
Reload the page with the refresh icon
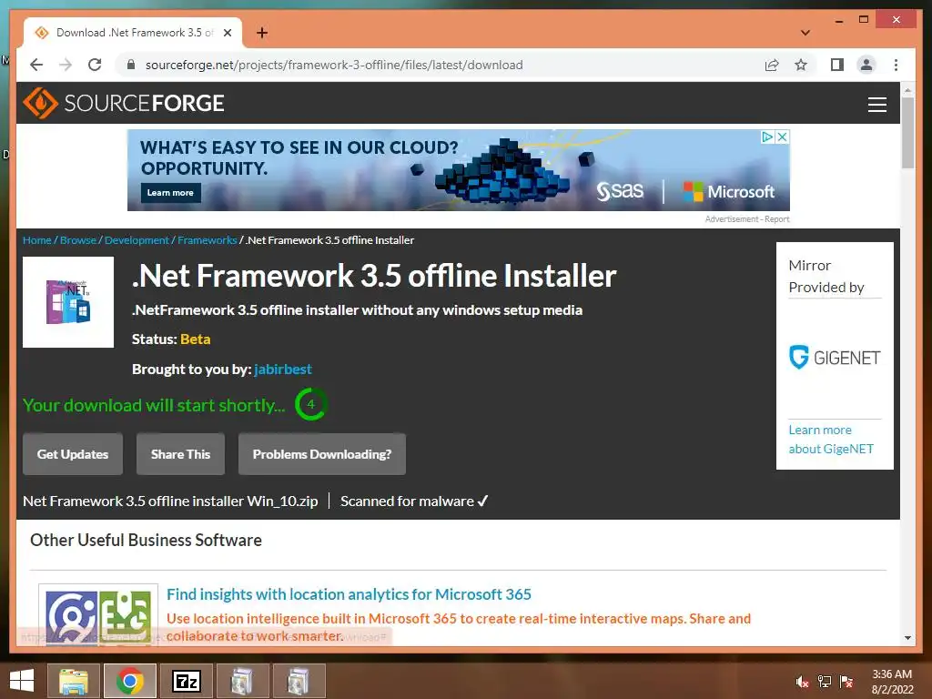95,65
